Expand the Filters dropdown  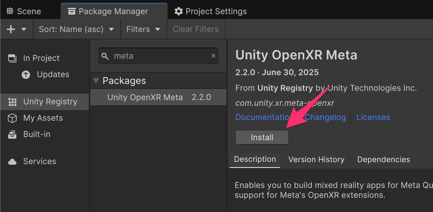pos(143,29)
